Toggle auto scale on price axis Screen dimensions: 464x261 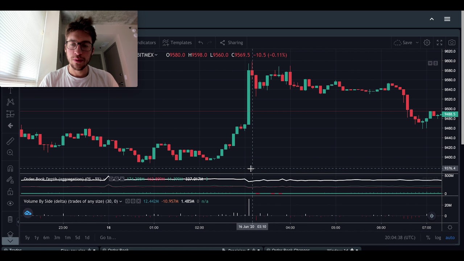point(450,237)
